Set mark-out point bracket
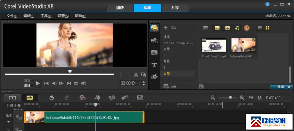294x131 pixels. pyautogui.click(x=129, y=75)
